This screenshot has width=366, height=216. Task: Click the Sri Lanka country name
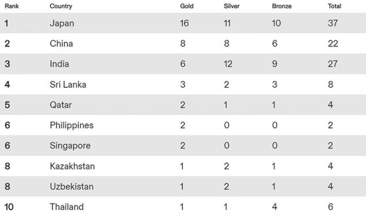pos(68,84)
